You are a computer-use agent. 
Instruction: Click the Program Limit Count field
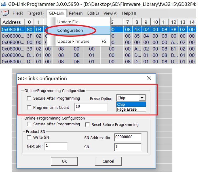pos(91,107)
